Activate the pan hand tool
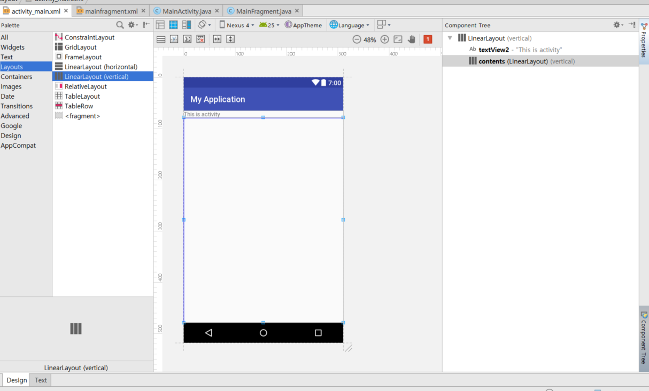Image resolution: width=649 pixels, height=391 pixels. 412,39
